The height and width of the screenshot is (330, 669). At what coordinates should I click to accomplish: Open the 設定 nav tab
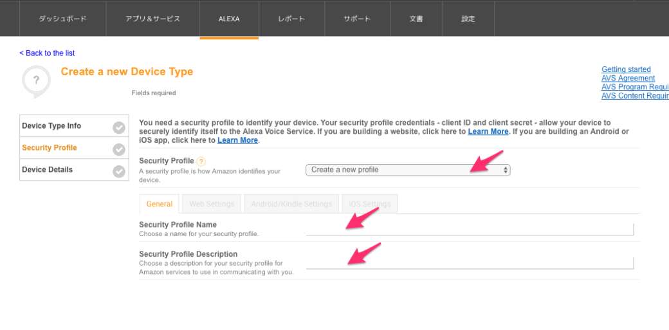[x=468, y=19]
